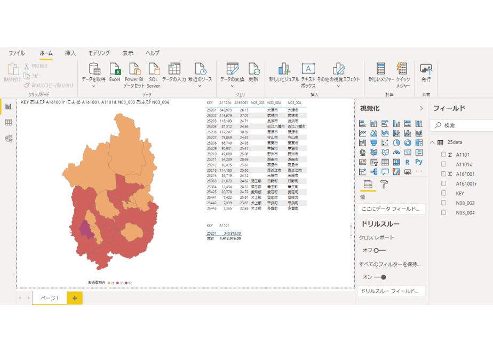493x352 pixels.
Task: Select the gauge visual
Action: click(x=396, y=153)
